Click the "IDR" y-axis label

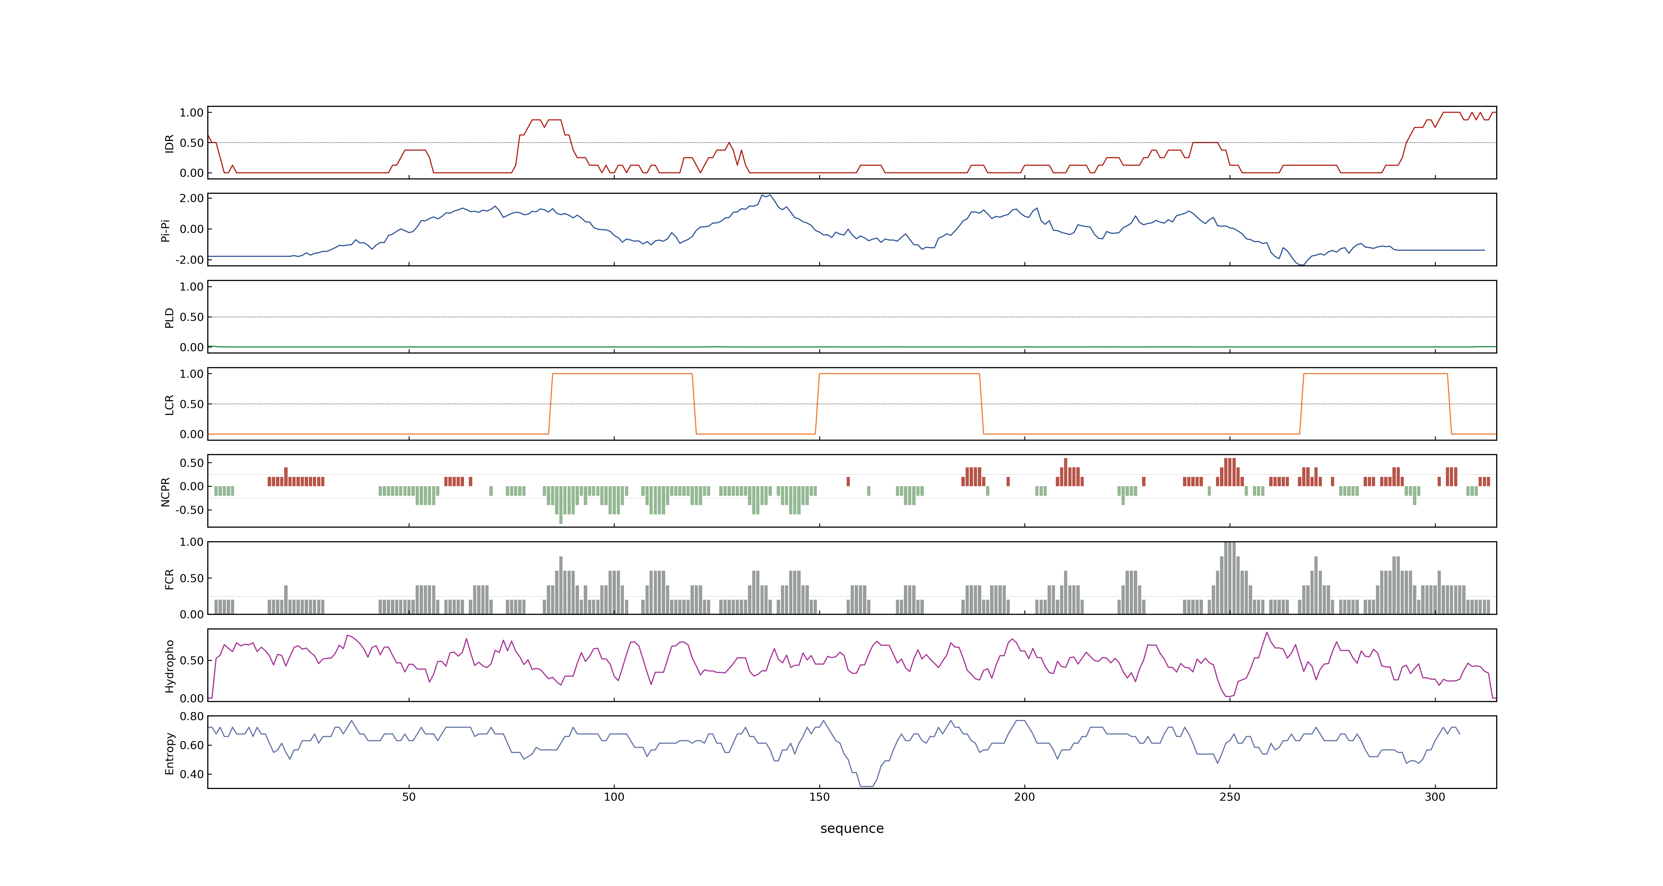(x=169, y=143)
